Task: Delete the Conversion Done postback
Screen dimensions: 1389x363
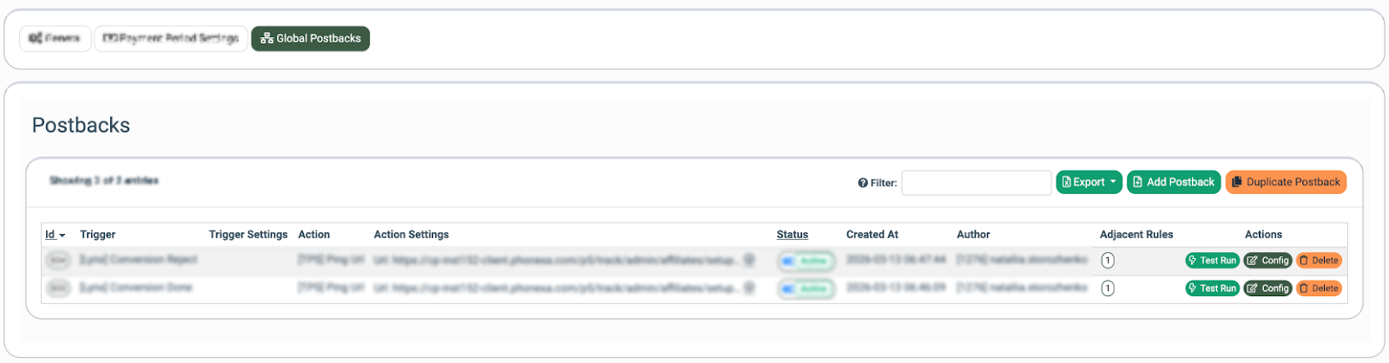Action: [1319, 288]
